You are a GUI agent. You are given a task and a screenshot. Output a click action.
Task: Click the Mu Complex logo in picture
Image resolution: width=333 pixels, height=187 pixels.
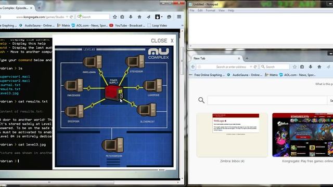(158, 54)
